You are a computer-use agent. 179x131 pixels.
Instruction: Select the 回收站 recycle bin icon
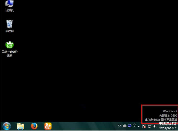[9, 24]
